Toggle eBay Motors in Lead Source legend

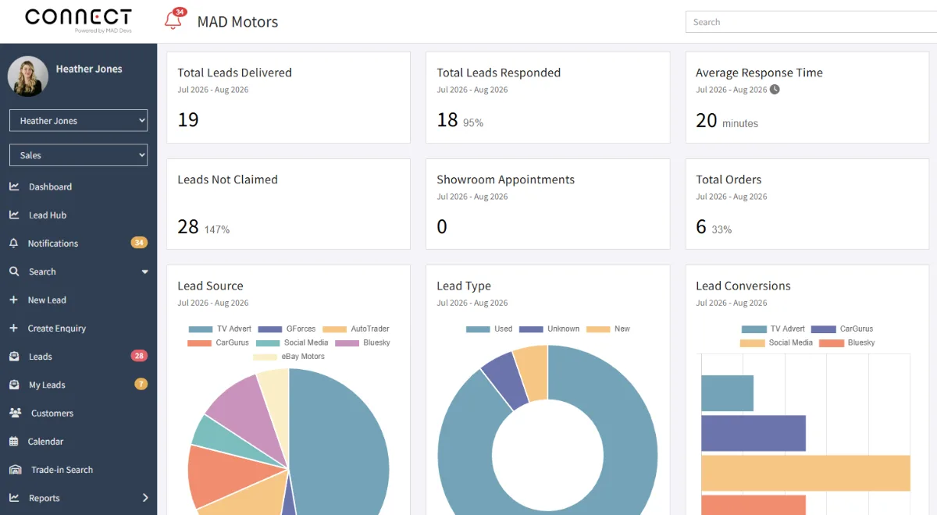coord(289,357)
